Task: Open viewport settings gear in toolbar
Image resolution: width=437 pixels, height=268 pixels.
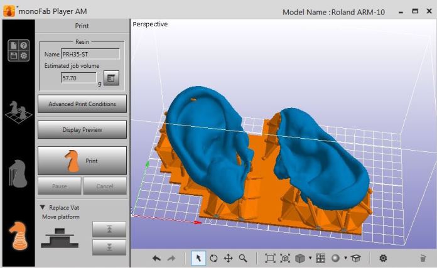Action: pyautogui.click(x=383, y=258)
